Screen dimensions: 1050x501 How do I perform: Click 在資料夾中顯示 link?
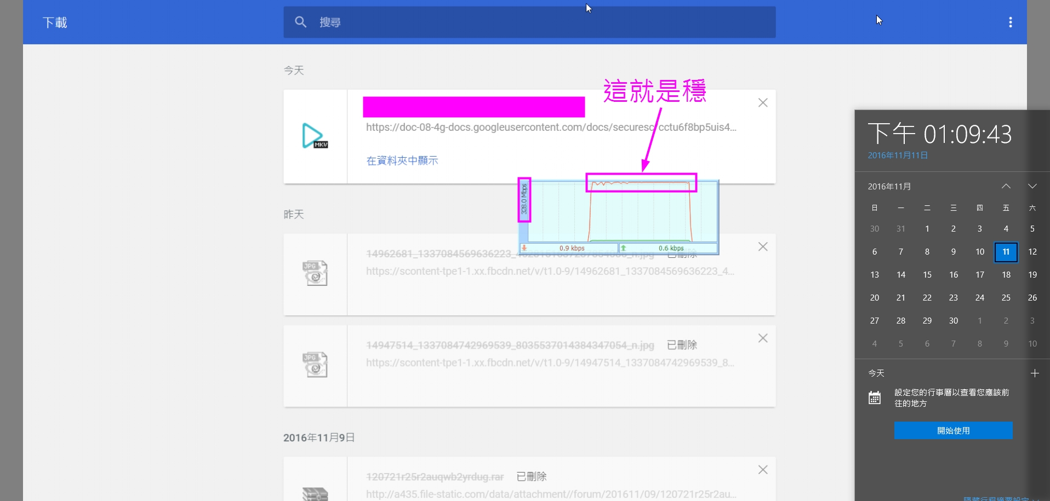click(402, 160)
